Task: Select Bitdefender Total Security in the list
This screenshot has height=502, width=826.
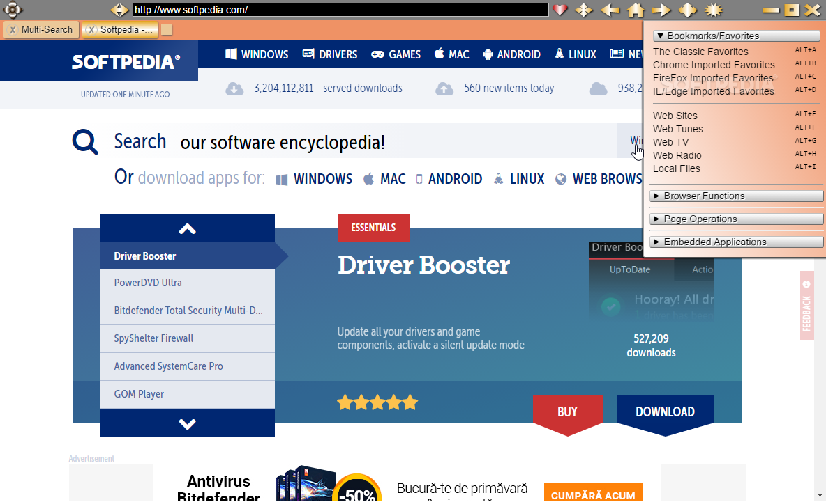Action: point(188,311)
